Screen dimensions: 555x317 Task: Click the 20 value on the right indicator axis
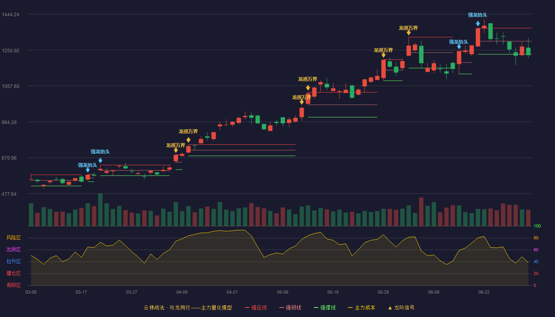click(536, 273)
